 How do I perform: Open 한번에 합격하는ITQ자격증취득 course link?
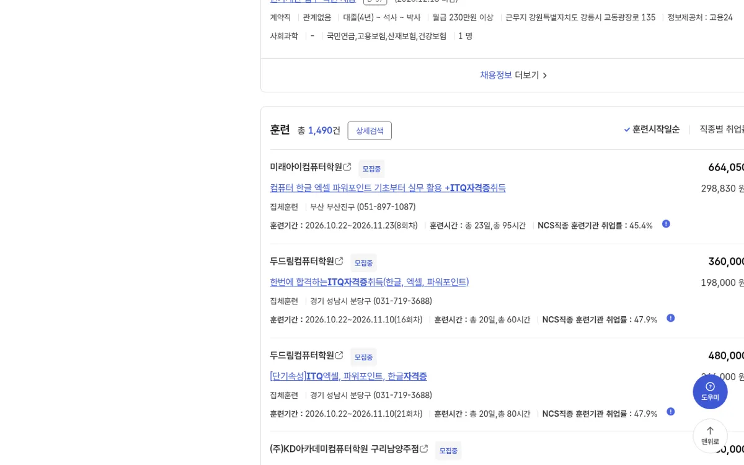click(x=370, y=282)
